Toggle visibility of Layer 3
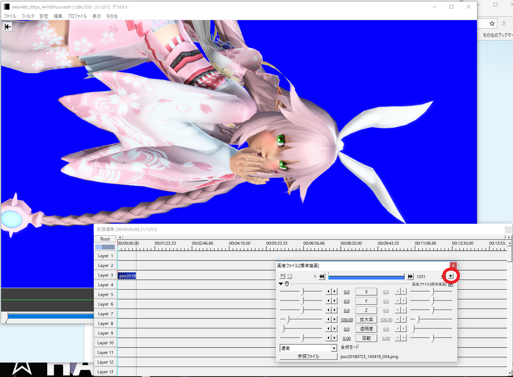The width and height of the screenshot is (513, 377). click(105, 275)
